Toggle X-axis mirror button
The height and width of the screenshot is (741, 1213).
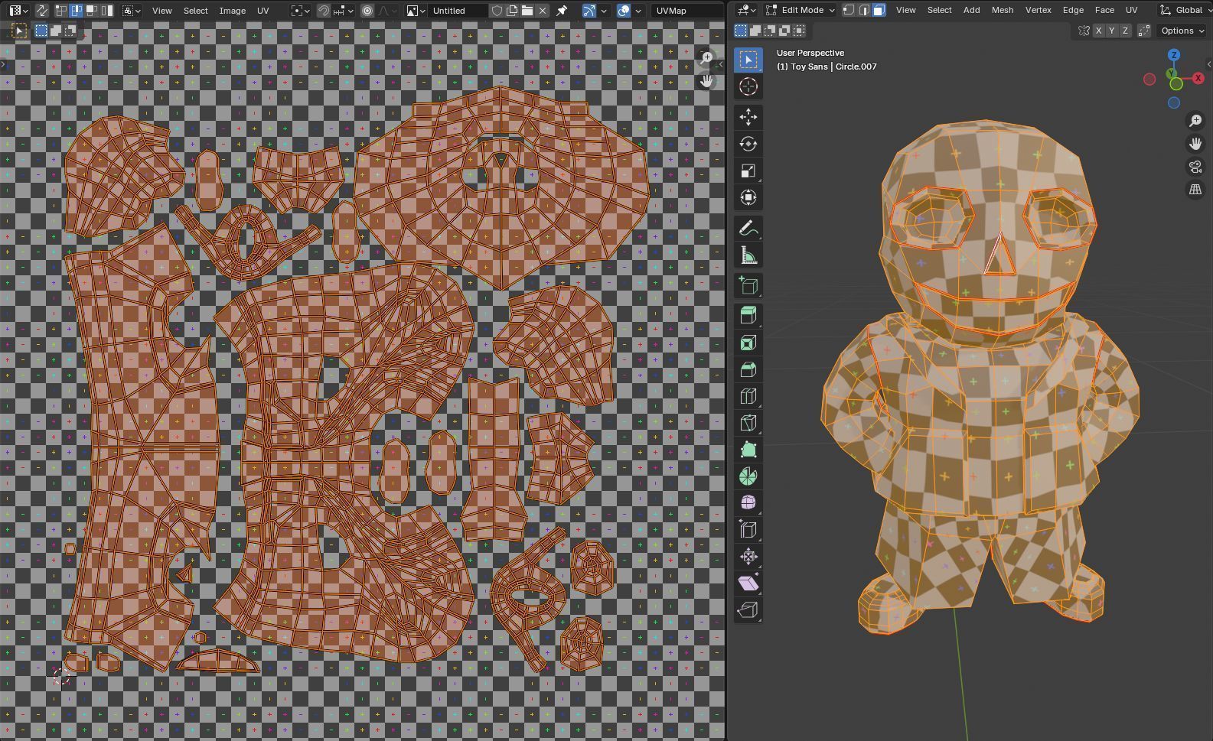pos(1098,31)
